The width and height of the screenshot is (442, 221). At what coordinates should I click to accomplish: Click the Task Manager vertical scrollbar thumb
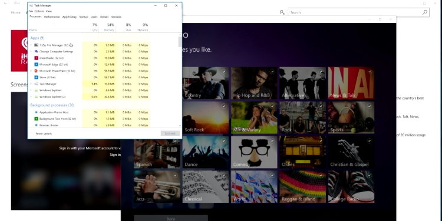click(180, 42)
